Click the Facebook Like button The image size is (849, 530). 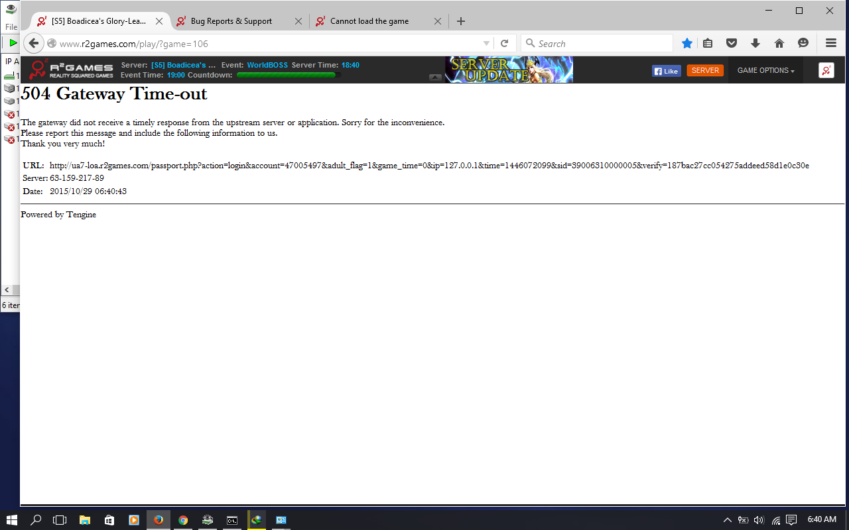point(666,71)
